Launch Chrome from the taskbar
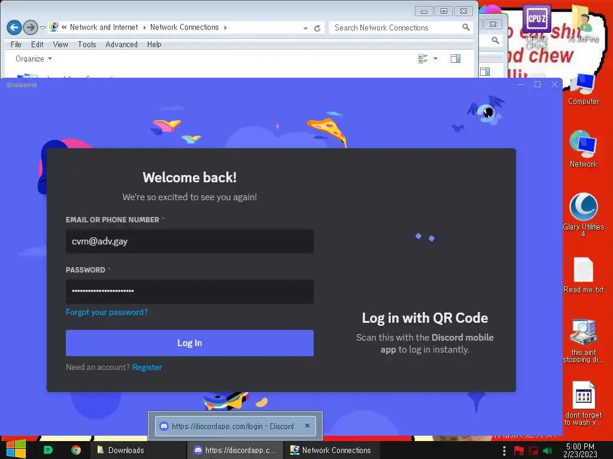Image resolution: width=613 pixels, height=459 pixels. pyautogui.click(x=76, y=450)
